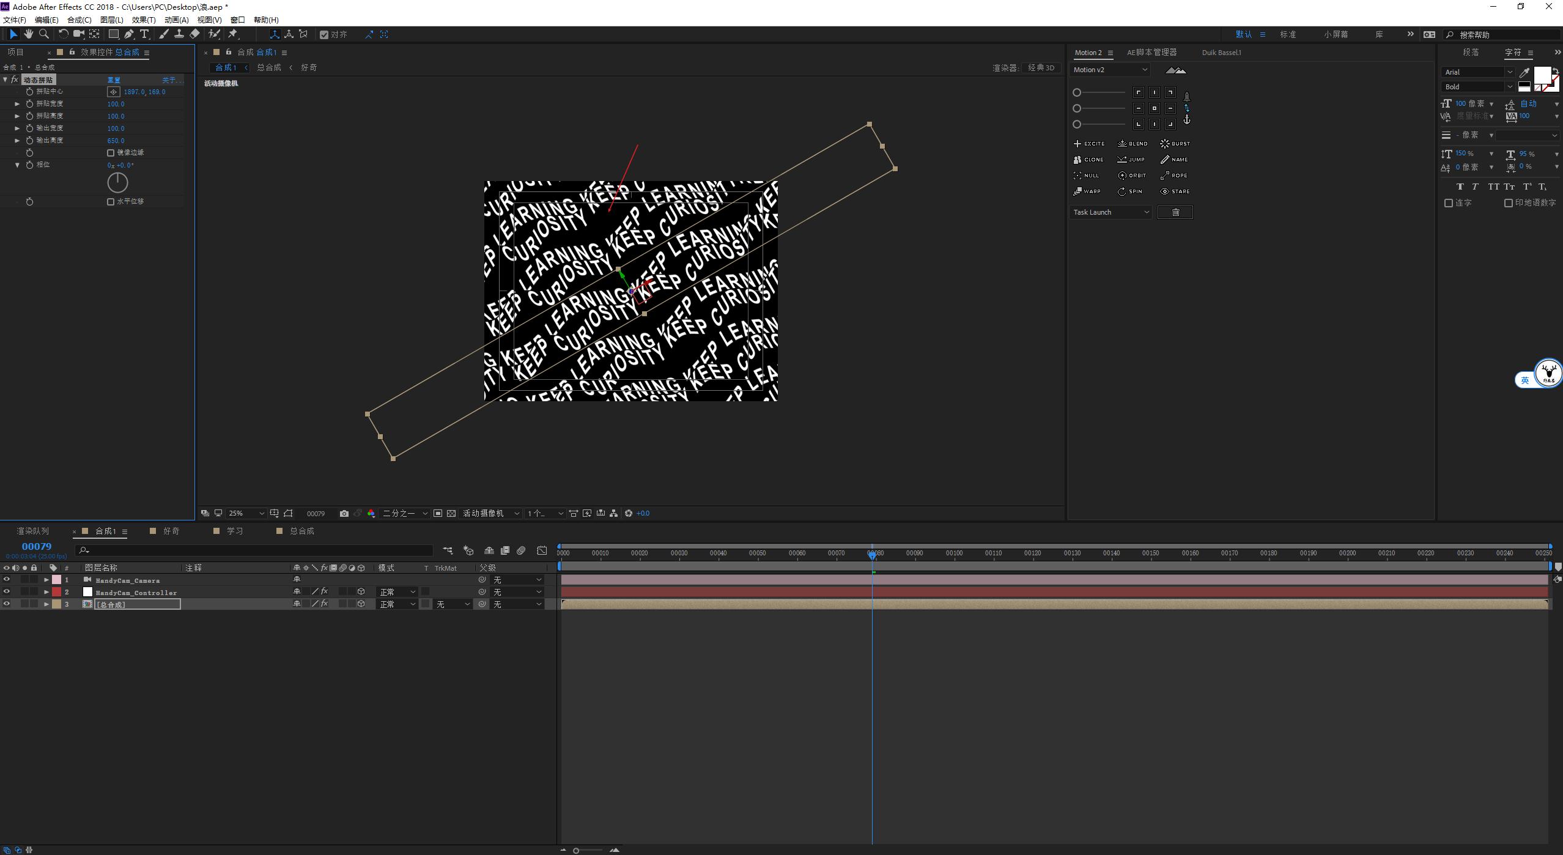1563x855 pixels.
Task: Click Motion 2 trash delete button
Action: (1175, 212)
